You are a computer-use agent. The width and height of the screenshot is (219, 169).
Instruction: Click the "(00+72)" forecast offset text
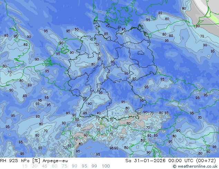206,161
